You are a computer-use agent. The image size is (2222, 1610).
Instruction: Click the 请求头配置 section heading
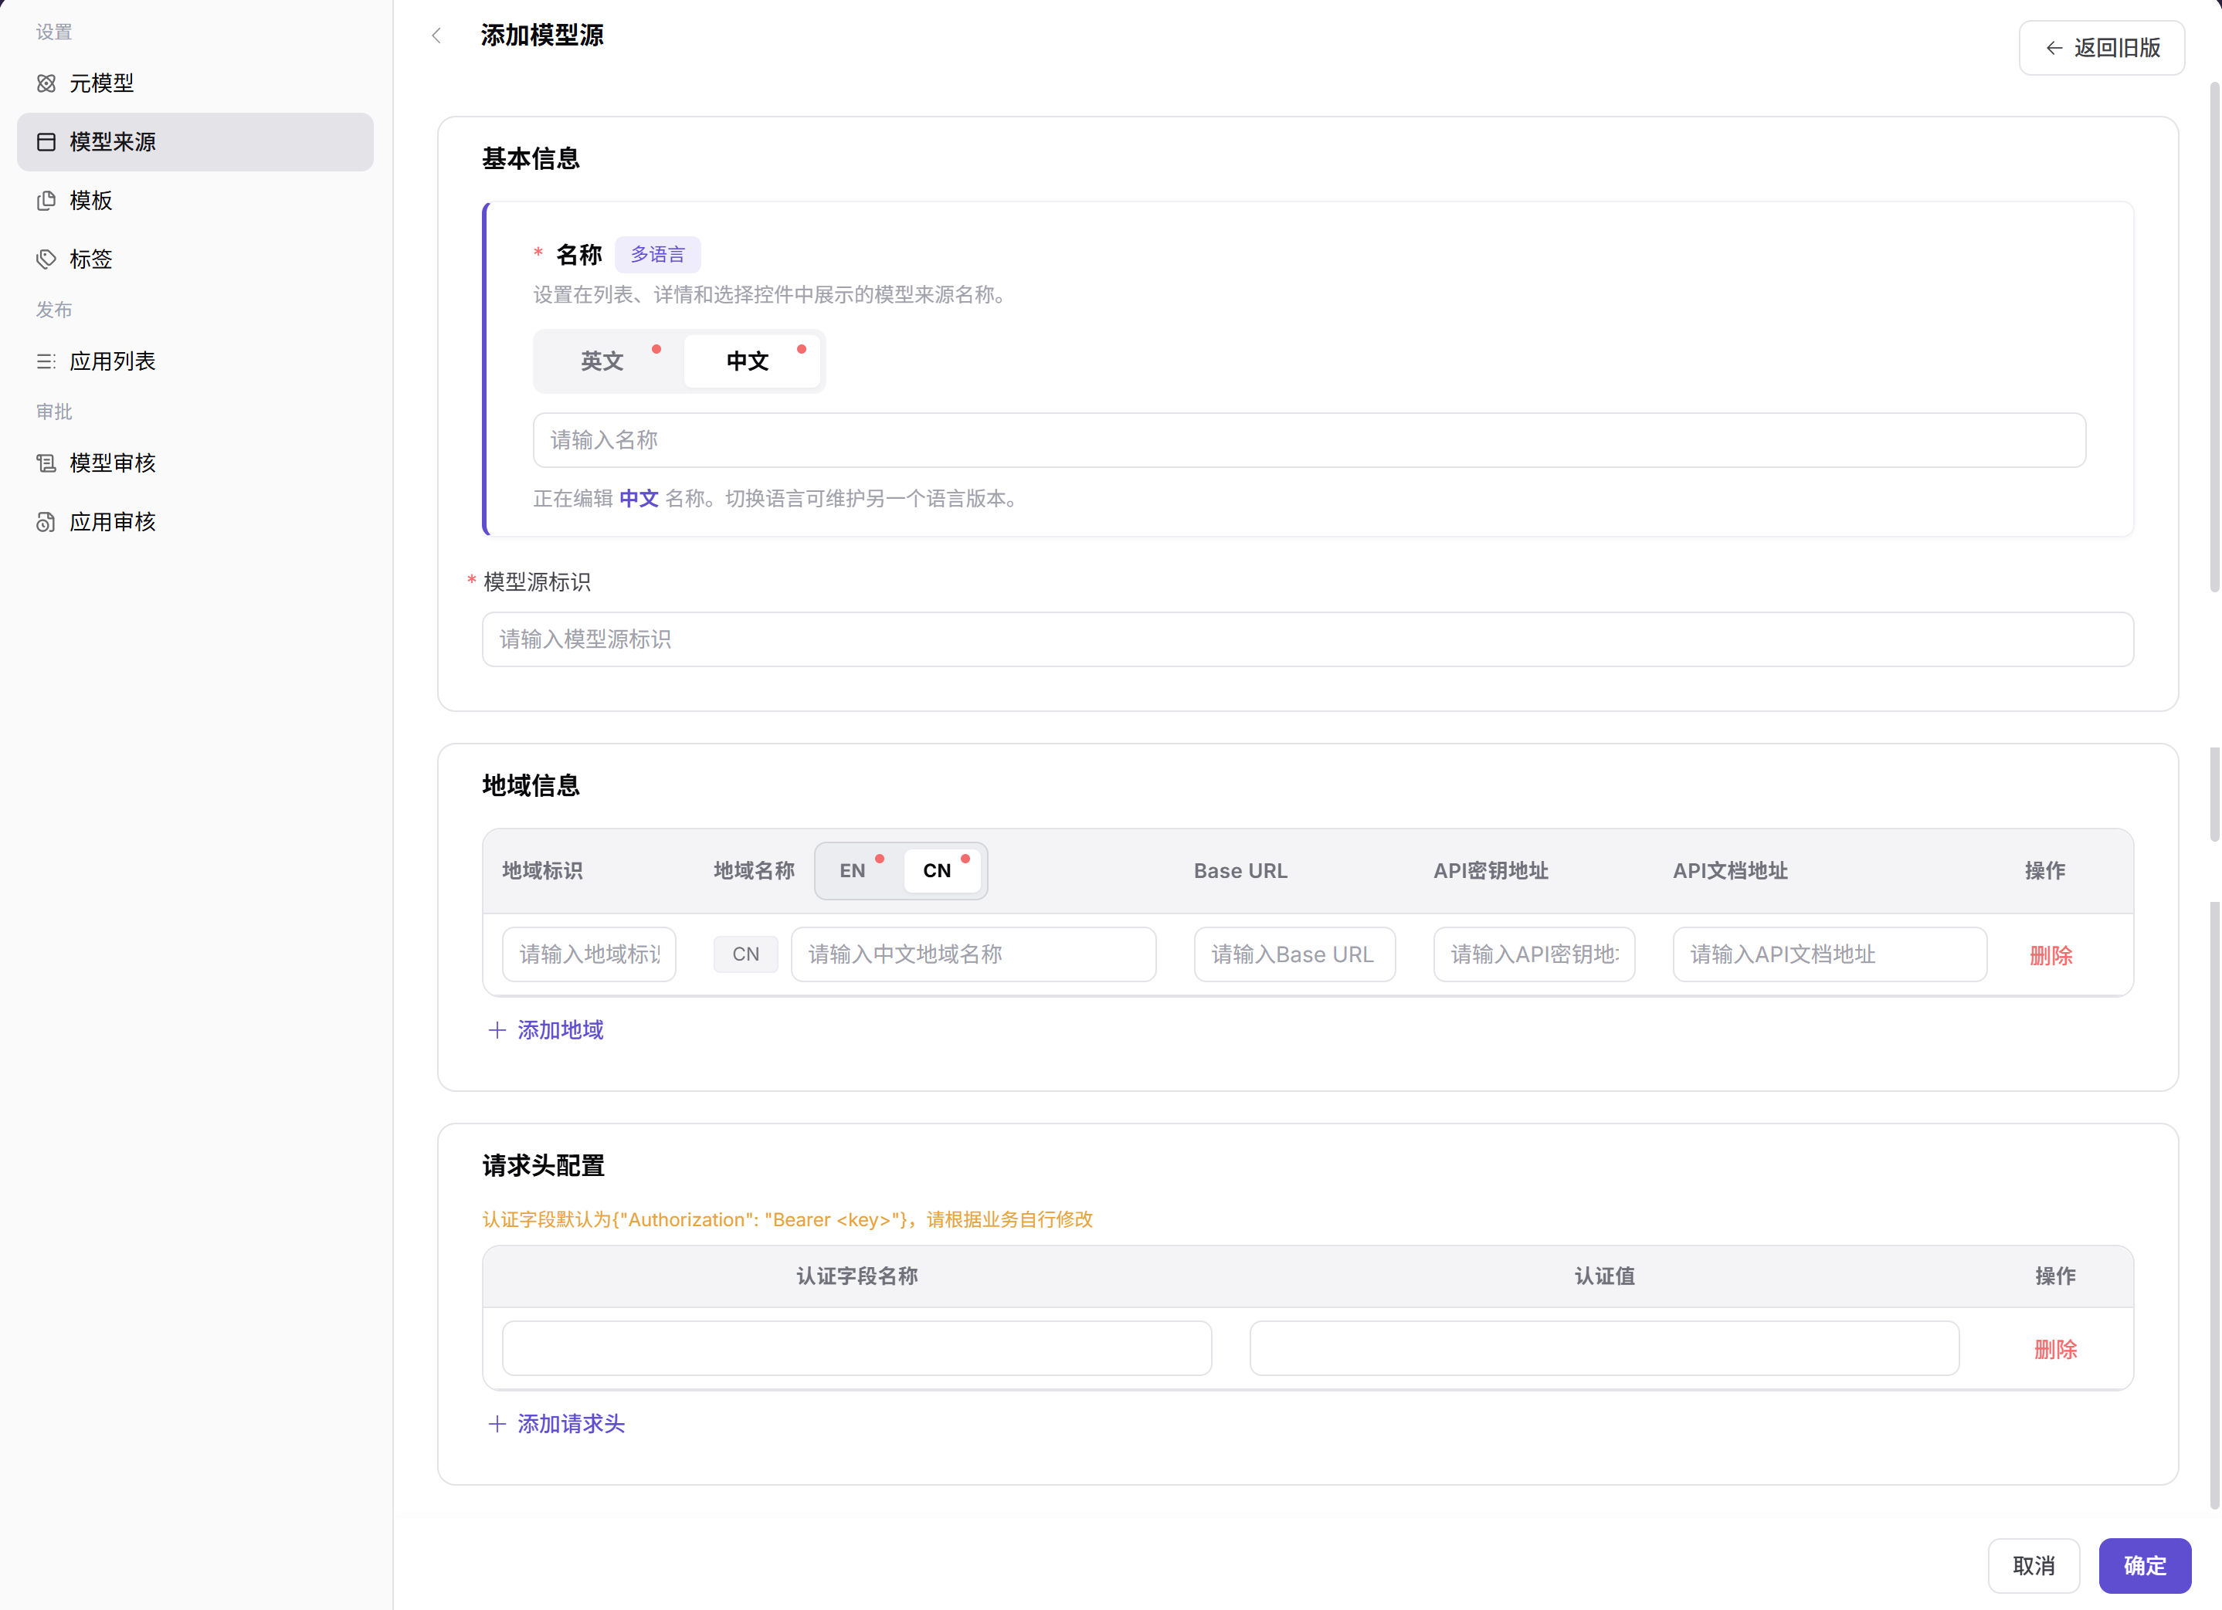pos(544,1165)
